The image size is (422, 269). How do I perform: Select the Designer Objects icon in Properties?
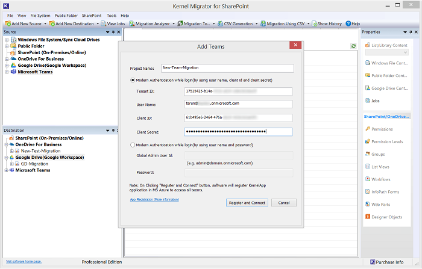tap(368, 217)
